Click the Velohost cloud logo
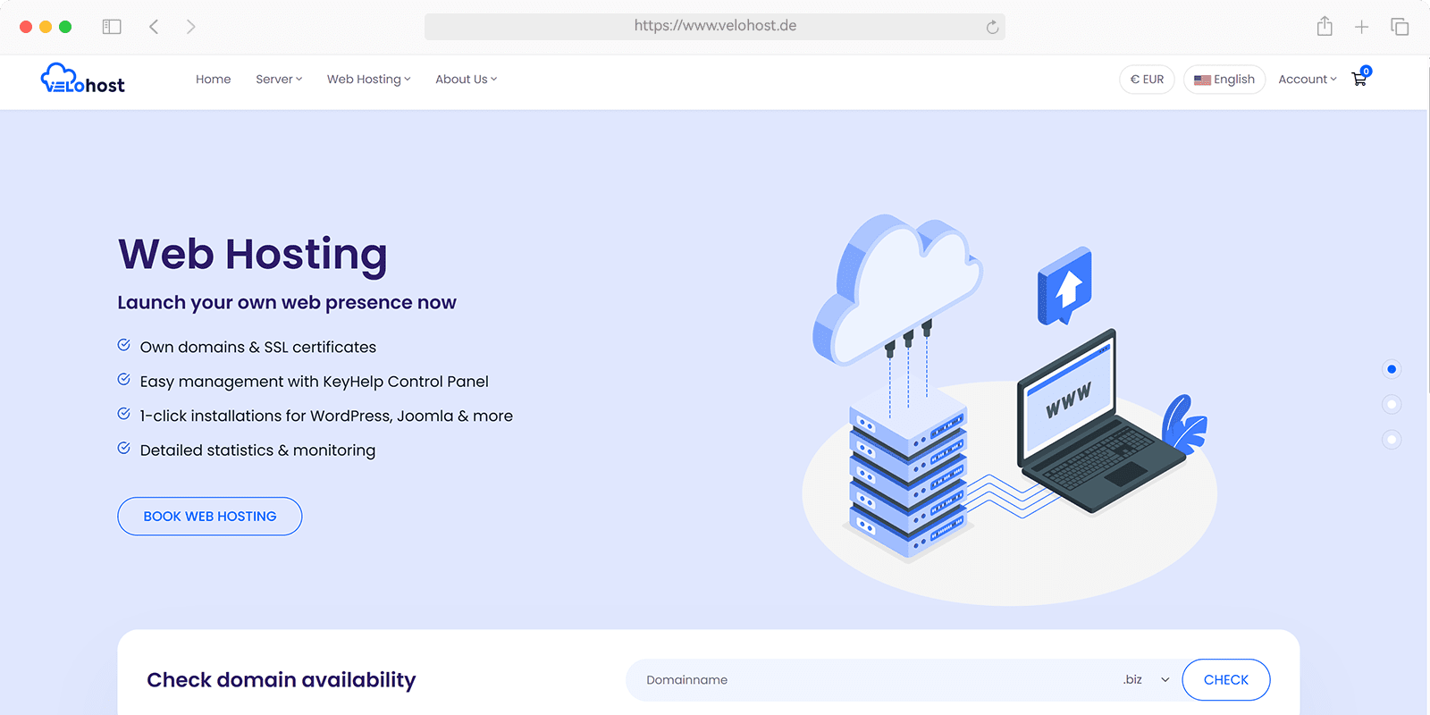The height and width of the screenshot is (715, 1430). click(x=82, y=79)
